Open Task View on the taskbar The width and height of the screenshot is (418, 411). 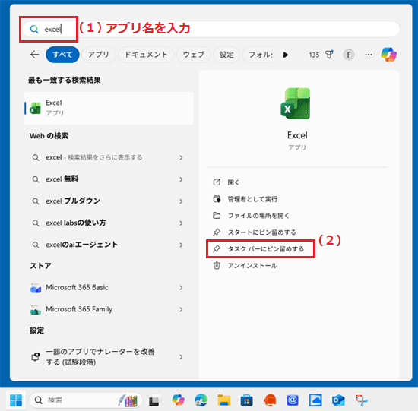coord(154,400)
